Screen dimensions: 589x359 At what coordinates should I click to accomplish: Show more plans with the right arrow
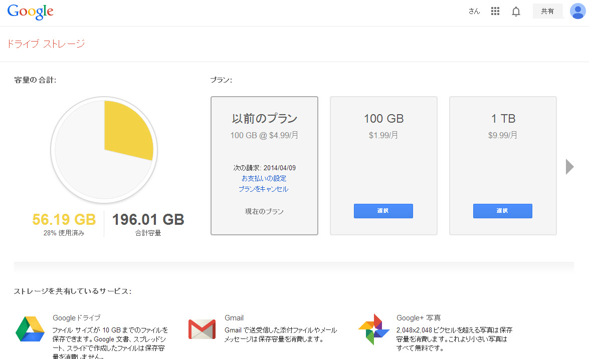tap(569, 167)
